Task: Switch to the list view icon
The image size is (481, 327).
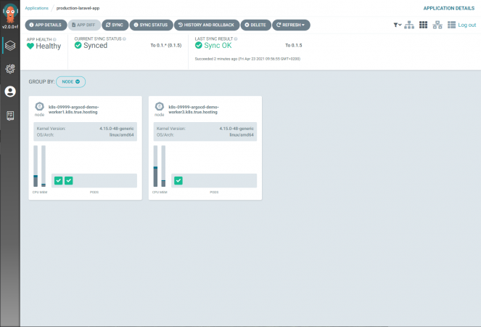Action: 451,25
